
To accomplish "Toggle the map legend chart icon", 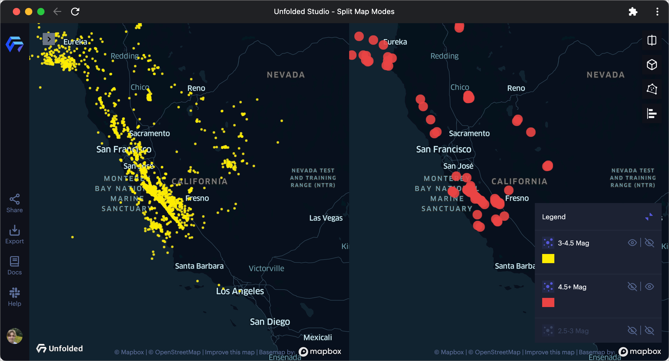I will [x=652, y=113].
